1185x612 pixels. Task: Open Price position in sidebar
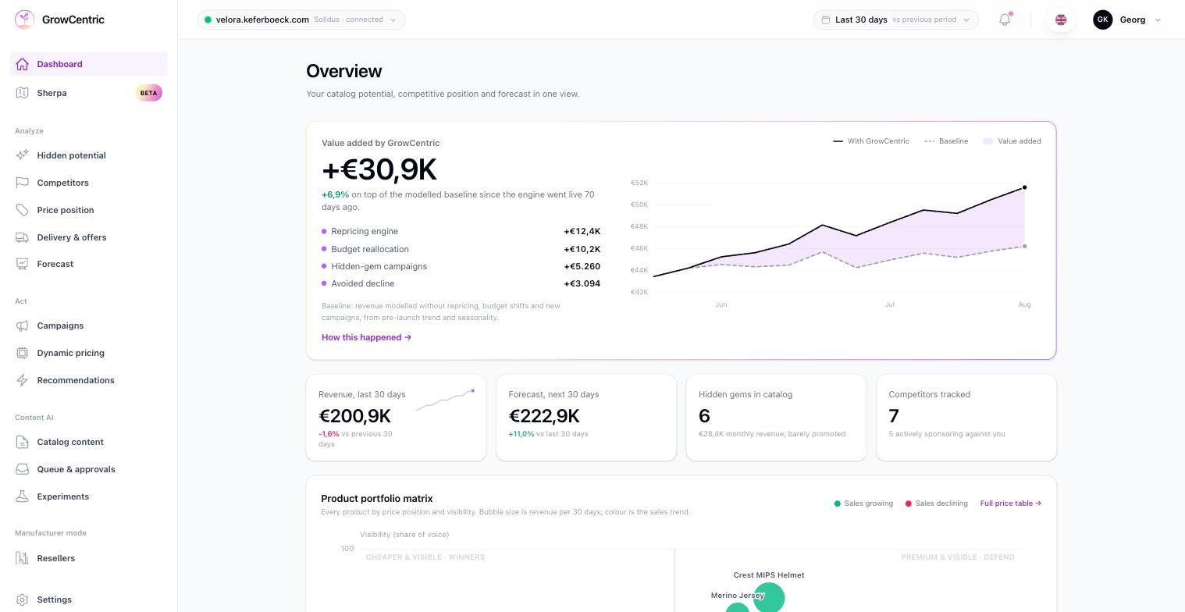pos(89,210)
